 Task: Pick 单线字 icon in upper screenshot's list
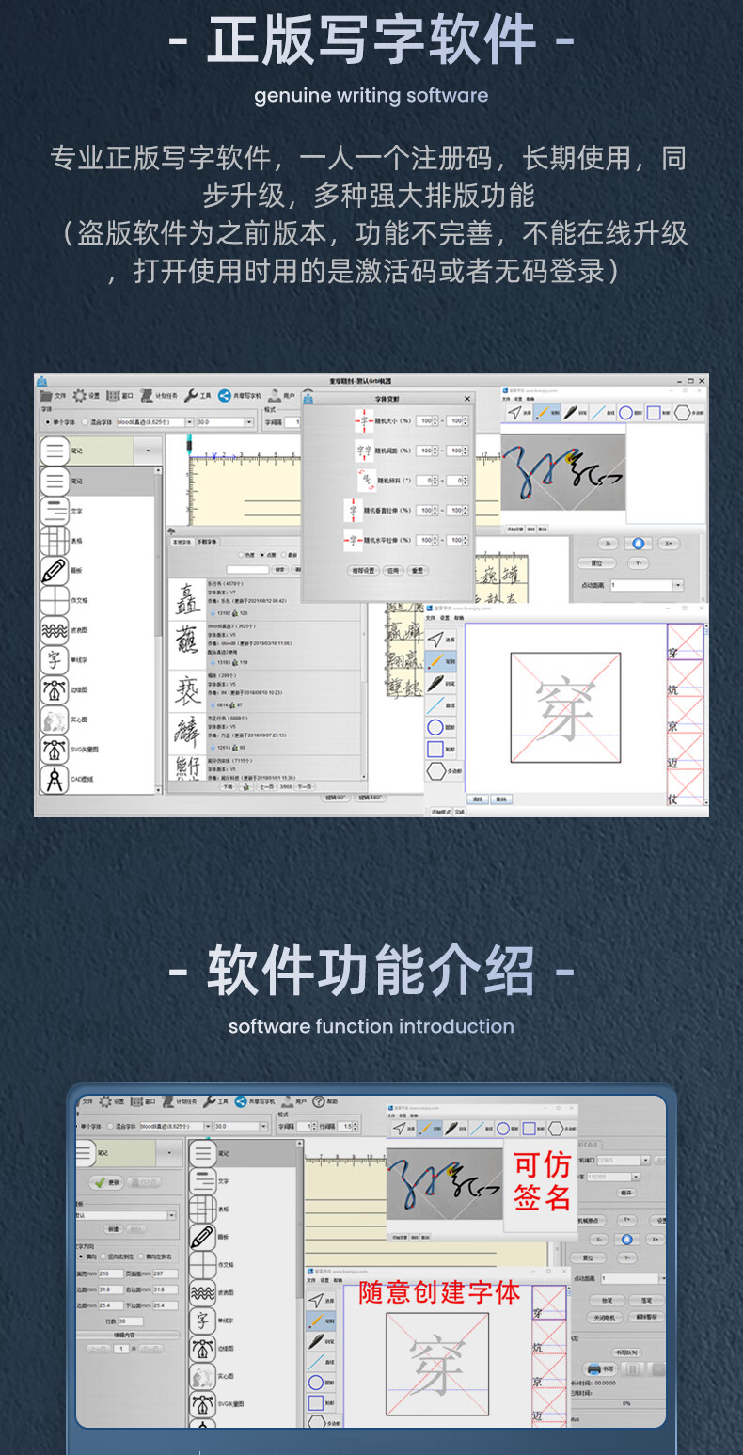tap(55, 660)
